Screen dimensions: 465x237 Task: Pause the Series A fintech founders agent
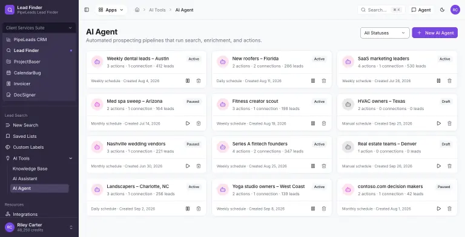click(313, 166)
